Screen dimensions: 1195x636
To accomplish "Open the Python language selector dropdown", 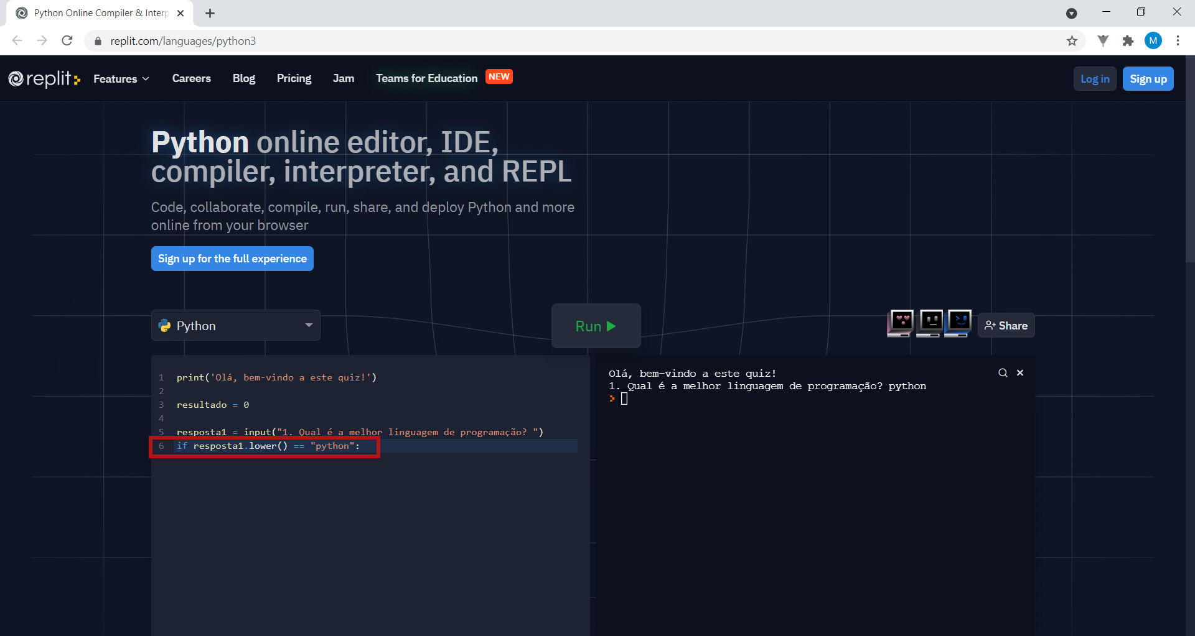I will point(236,325).
